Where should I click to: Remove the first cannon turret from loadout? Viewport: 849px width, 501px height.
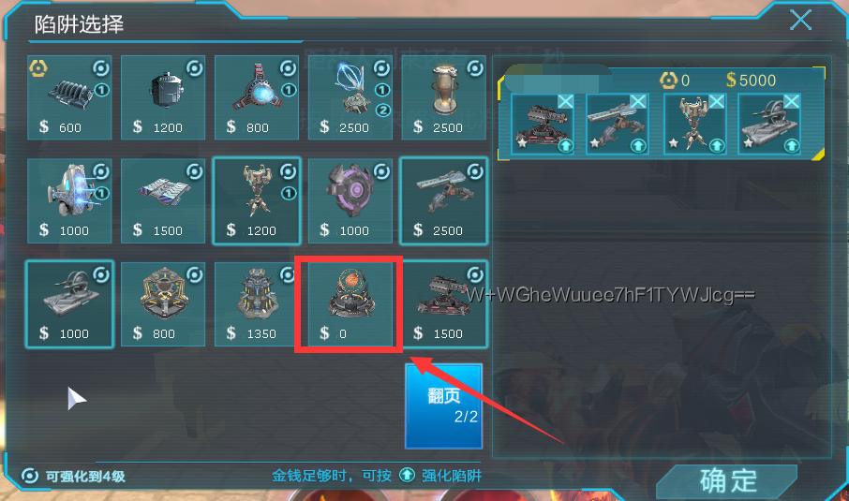[565, 102]
